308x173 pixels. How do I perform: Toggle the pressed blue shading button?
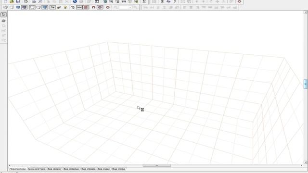45,7
